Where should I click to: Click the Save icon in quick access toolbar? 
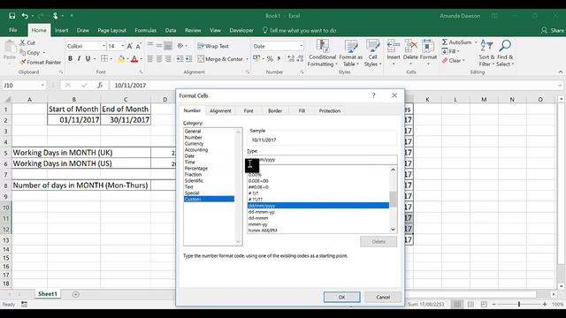11,16
